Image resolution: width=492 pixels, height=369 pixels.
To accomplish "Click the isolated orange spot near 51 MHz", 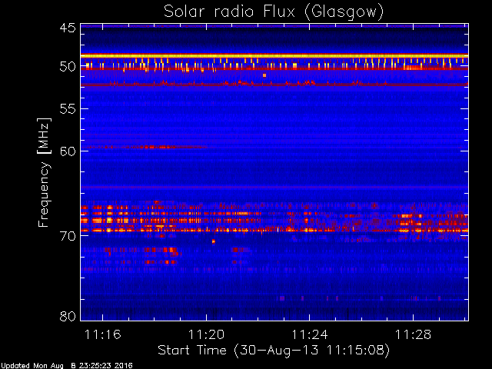I will pyautogui.click(x=264, y=75).
